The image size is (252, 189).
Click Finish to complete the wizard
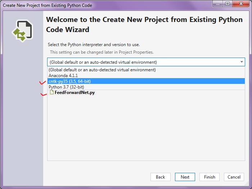[x=210, y=177]
